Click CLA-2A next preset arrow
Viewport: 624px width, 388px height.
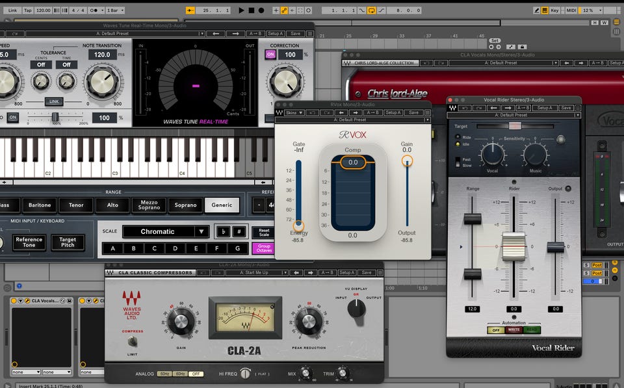(311, 272)
